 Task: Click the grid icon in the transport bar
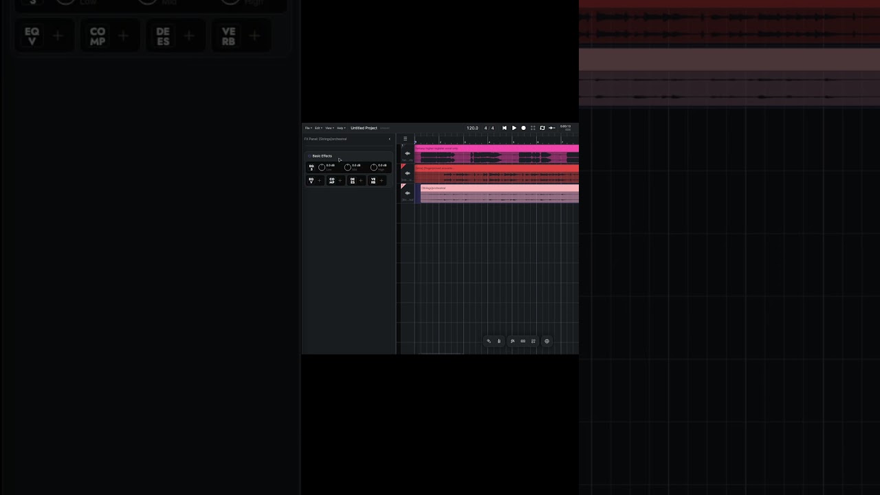click(x=533, y=128)
